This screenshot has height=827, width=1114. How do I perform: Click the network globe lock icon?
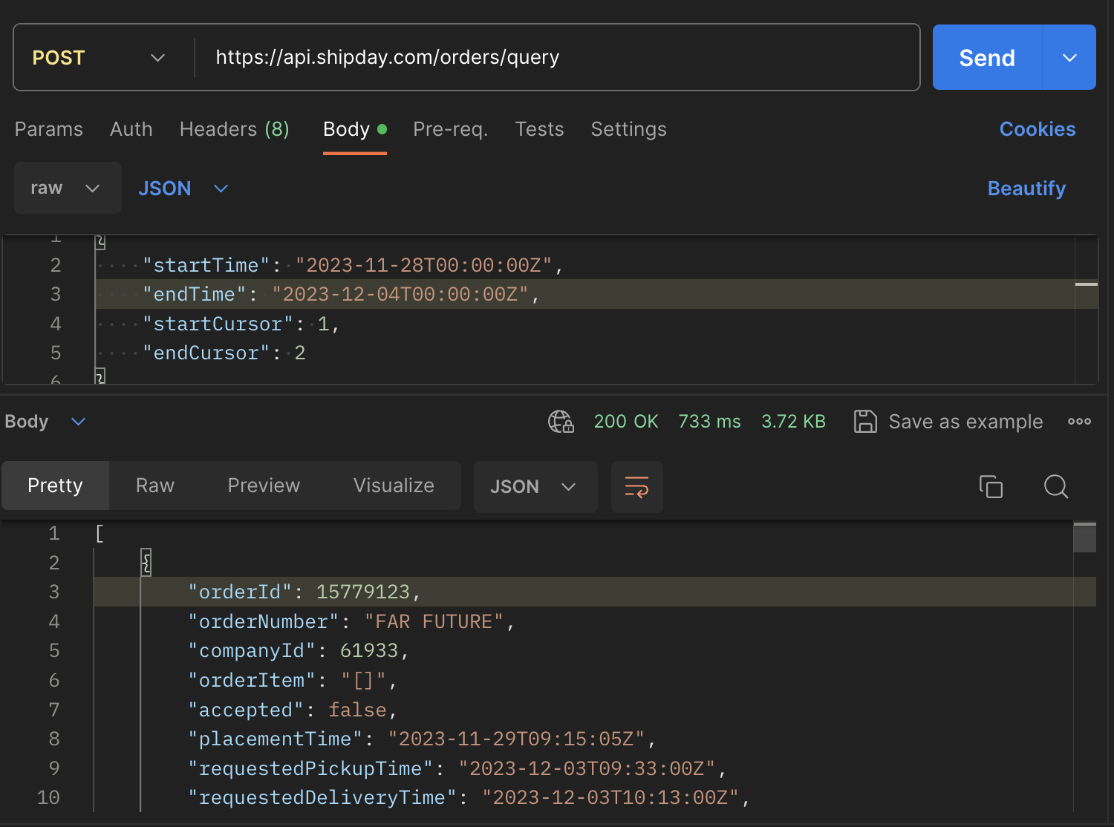pyautogui.click(x=561, y=422)
